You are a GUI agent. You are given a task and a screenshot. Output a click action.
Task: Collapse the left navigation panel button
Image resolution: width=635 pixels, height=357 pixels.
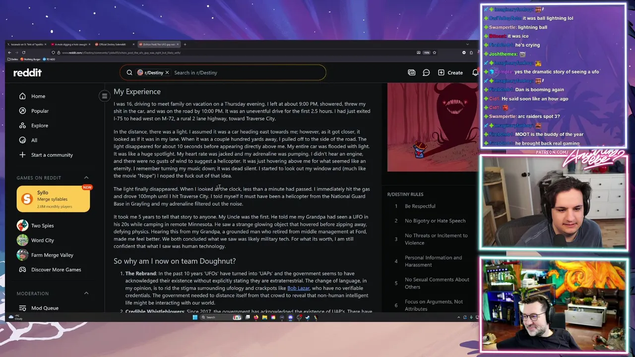(104, 96)
